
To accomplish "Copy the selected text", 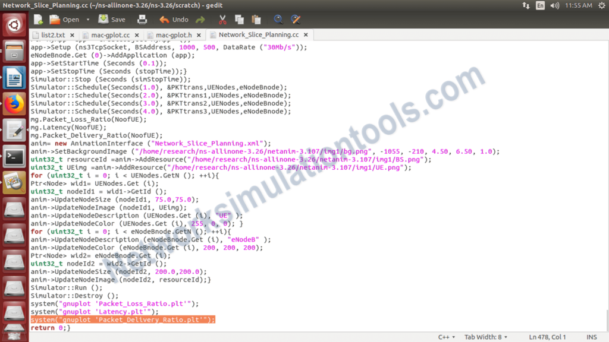I will [238, 19].
